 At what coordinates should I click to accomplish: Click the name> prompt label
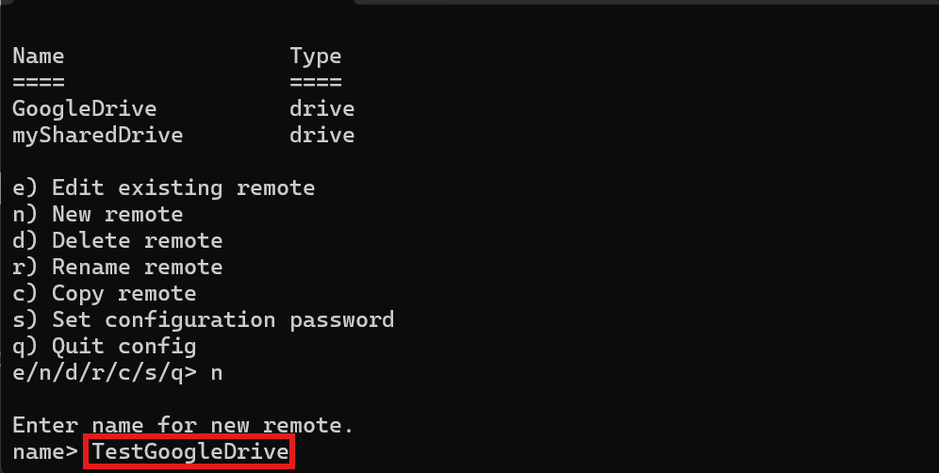(x=45, y=452)
